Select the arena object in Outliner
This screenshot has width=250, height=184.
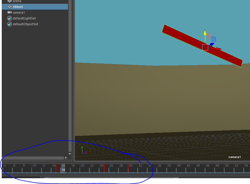tap(17, 1)
